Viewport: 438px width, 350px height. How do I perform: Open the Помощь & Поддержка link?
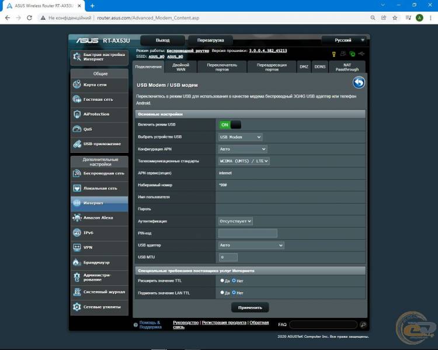click(150, 325)
